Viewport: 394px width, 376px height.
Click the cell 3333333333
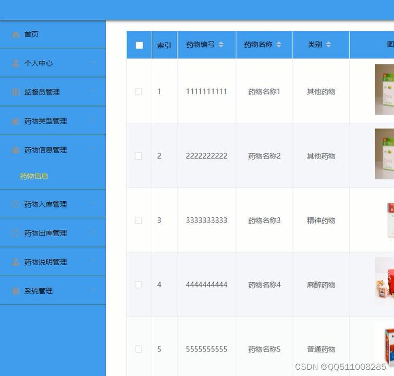(x=206, y=221)
